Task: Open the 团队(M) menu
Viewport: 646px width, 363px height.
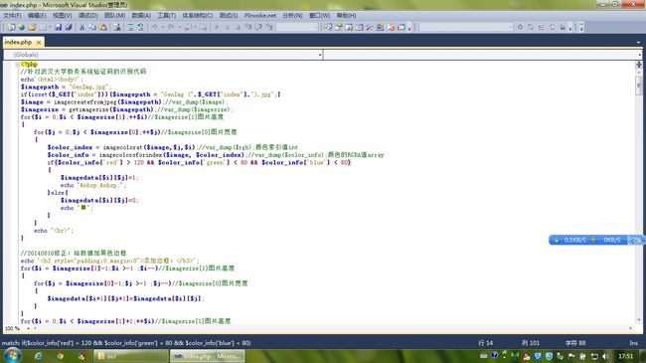Action: pyautogui.click(x=114, y=15)
